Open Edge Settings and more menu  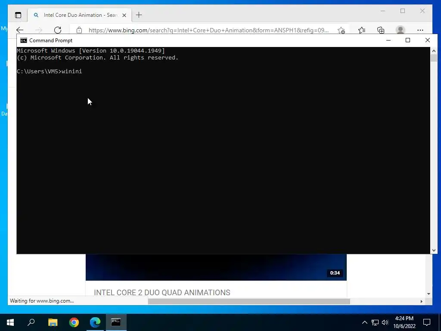[x=420, y=30]
